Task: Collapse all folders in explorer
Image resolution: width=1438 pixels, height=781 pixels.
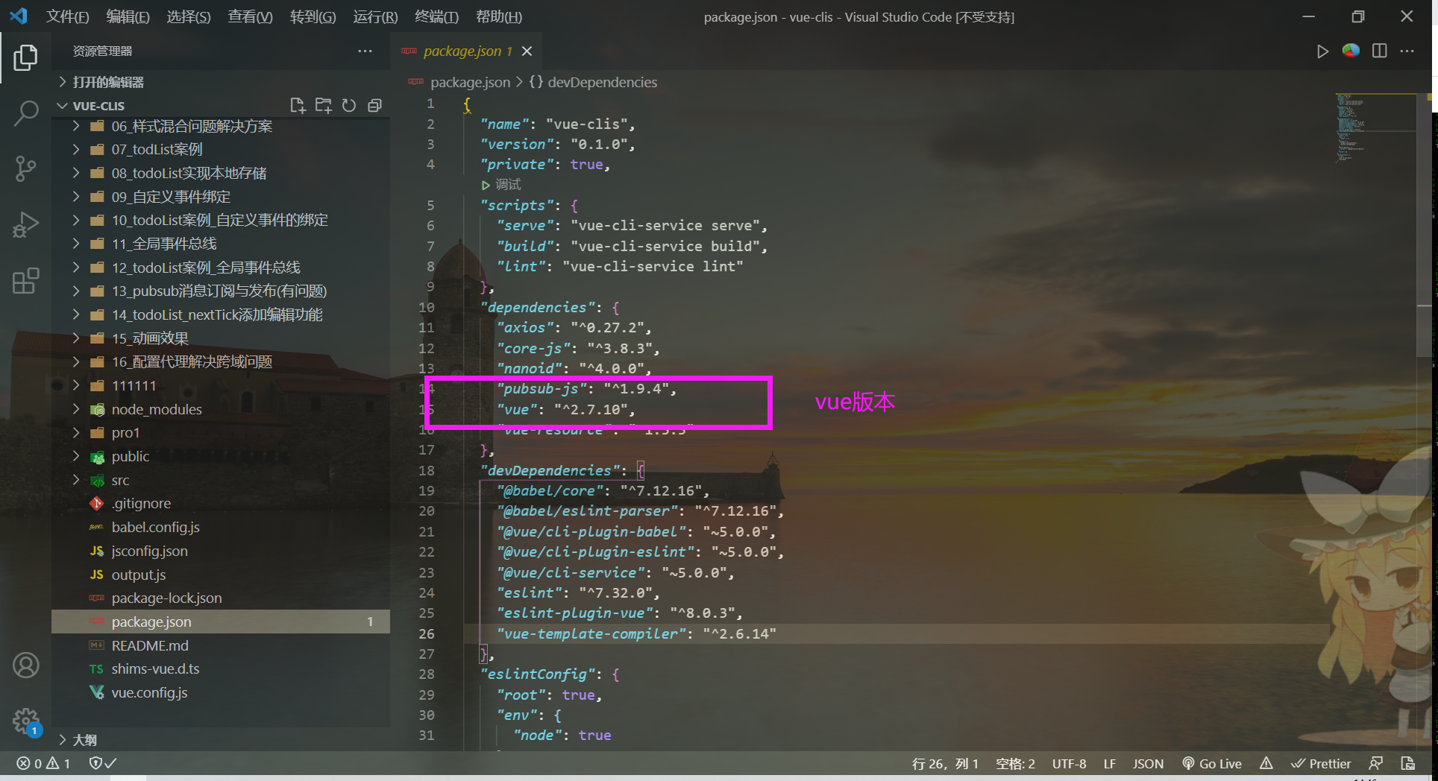Action: pyautogui.click(x=374, y=105)
